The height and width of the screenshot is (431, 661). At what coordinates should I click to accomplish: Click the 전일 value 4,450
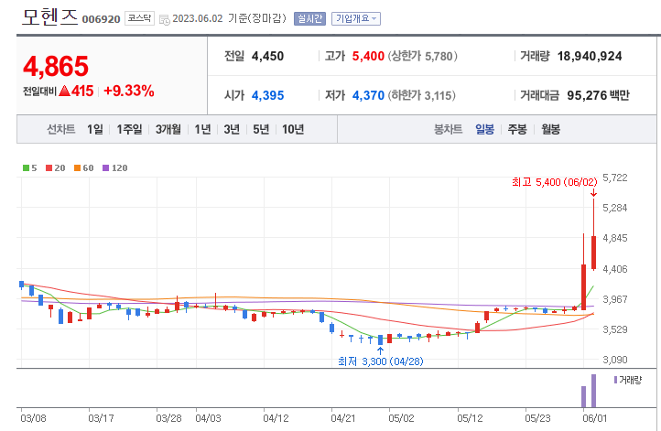[x=267, y=56]
